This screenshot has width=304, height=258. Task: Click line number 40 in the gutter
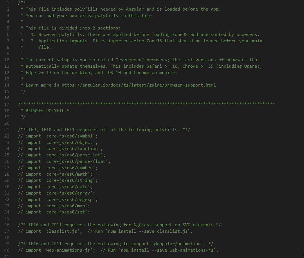[7, 250]
